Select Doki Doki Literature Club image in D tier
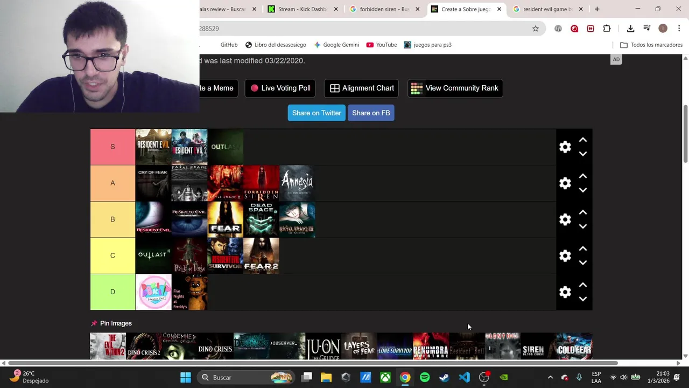Viewport: 689px width, 388px height. coord(153,292)
